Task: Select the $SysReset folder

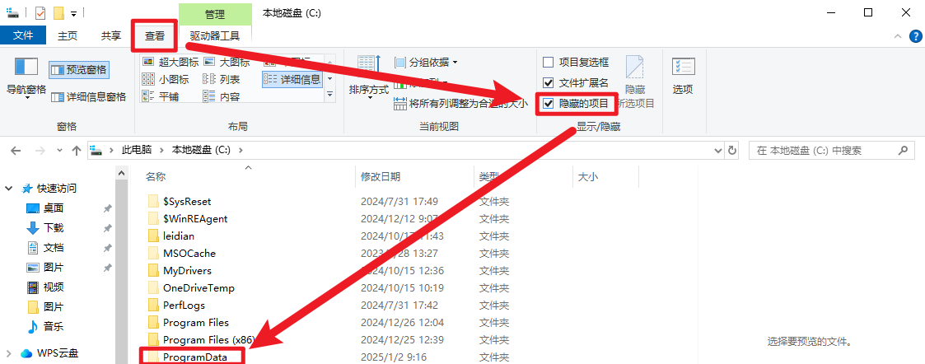Action: [187, 201]
